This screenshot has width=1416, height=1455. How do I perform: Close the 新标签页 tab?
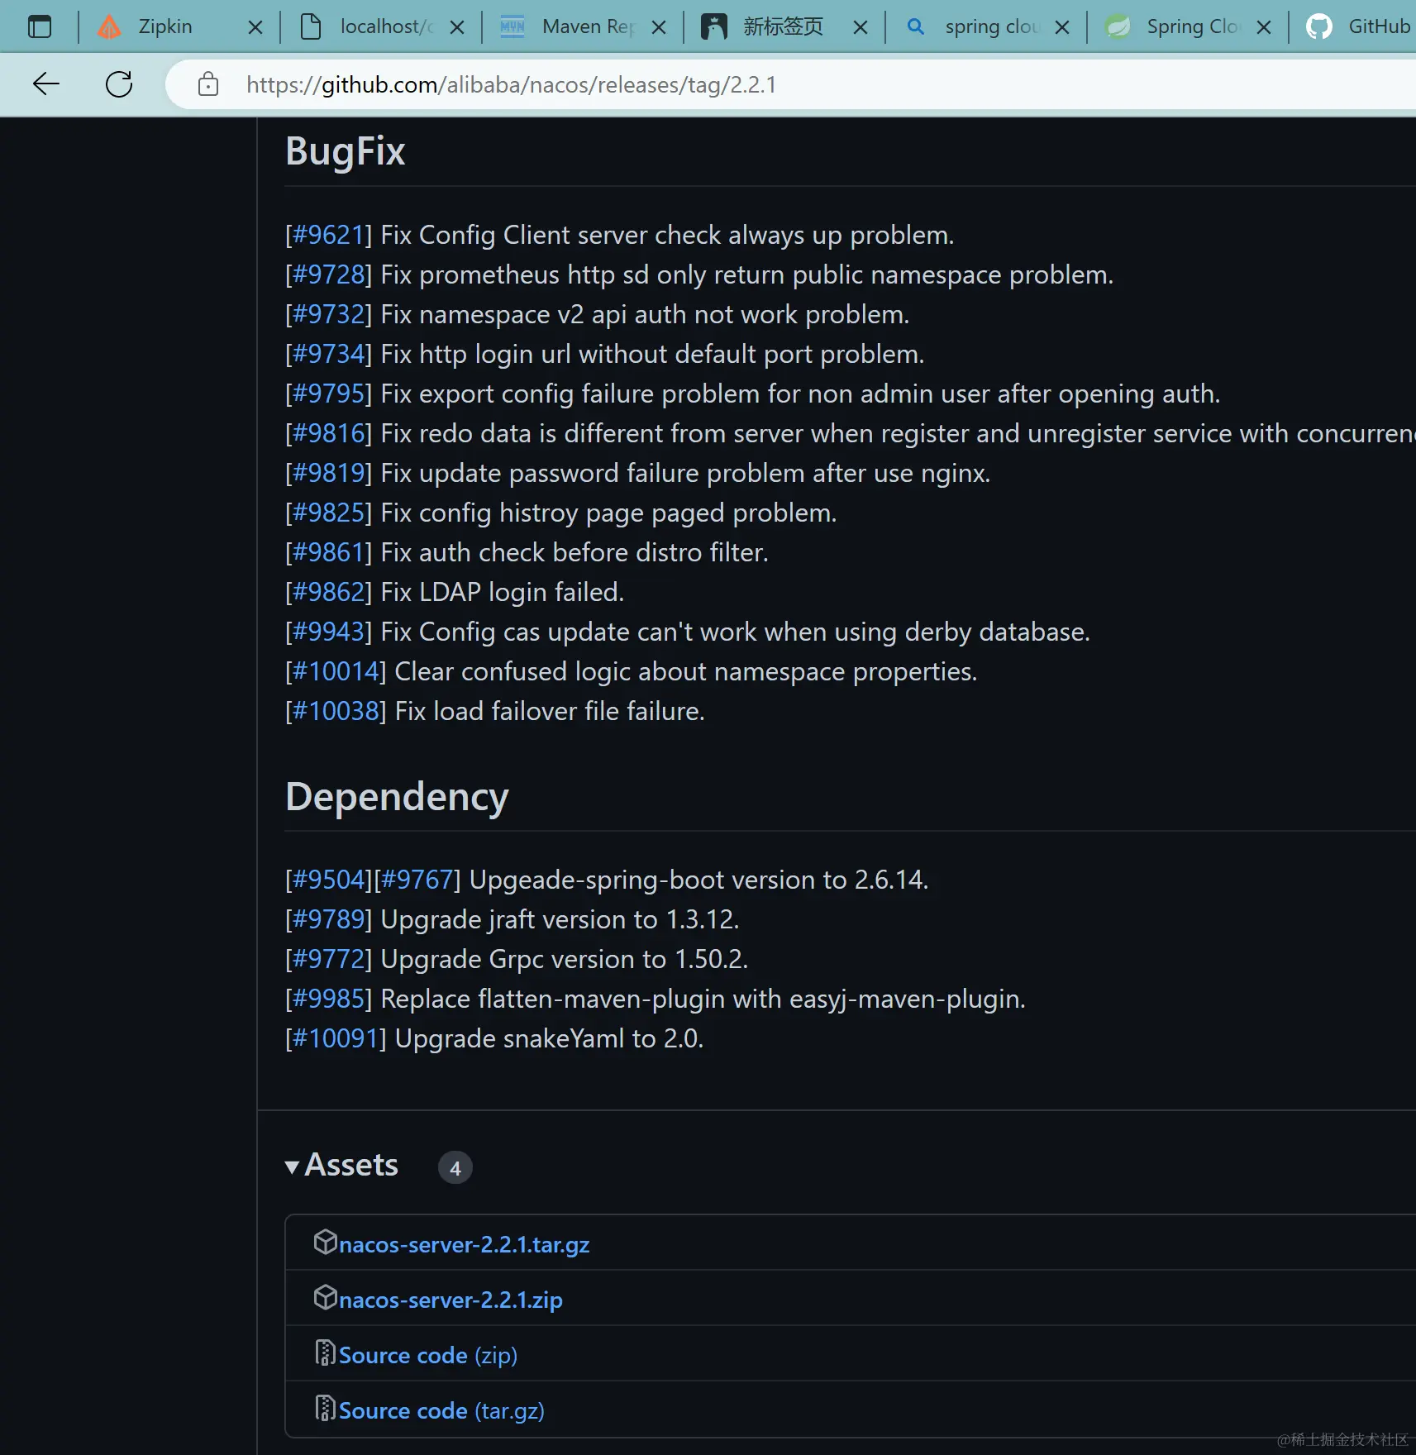click(861, 27)
